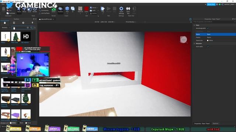Clear the Toolbox search field
The image size is (236, 132).
pyautogui.click(x=28, y=27)
